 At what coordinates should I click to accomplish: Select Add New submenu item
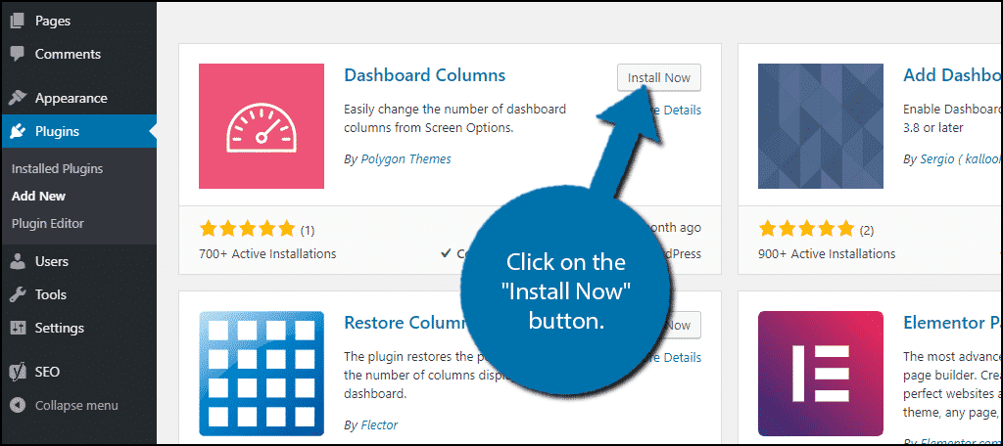(38, 197)
